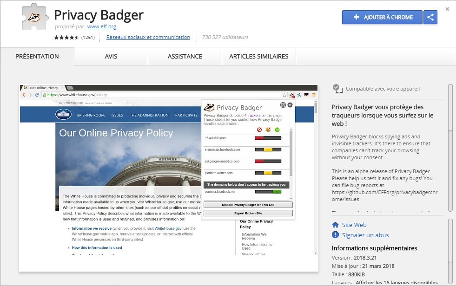Open the Articles similaires tab
Viewport: 456px width, 286px height.
pos(258,56)
